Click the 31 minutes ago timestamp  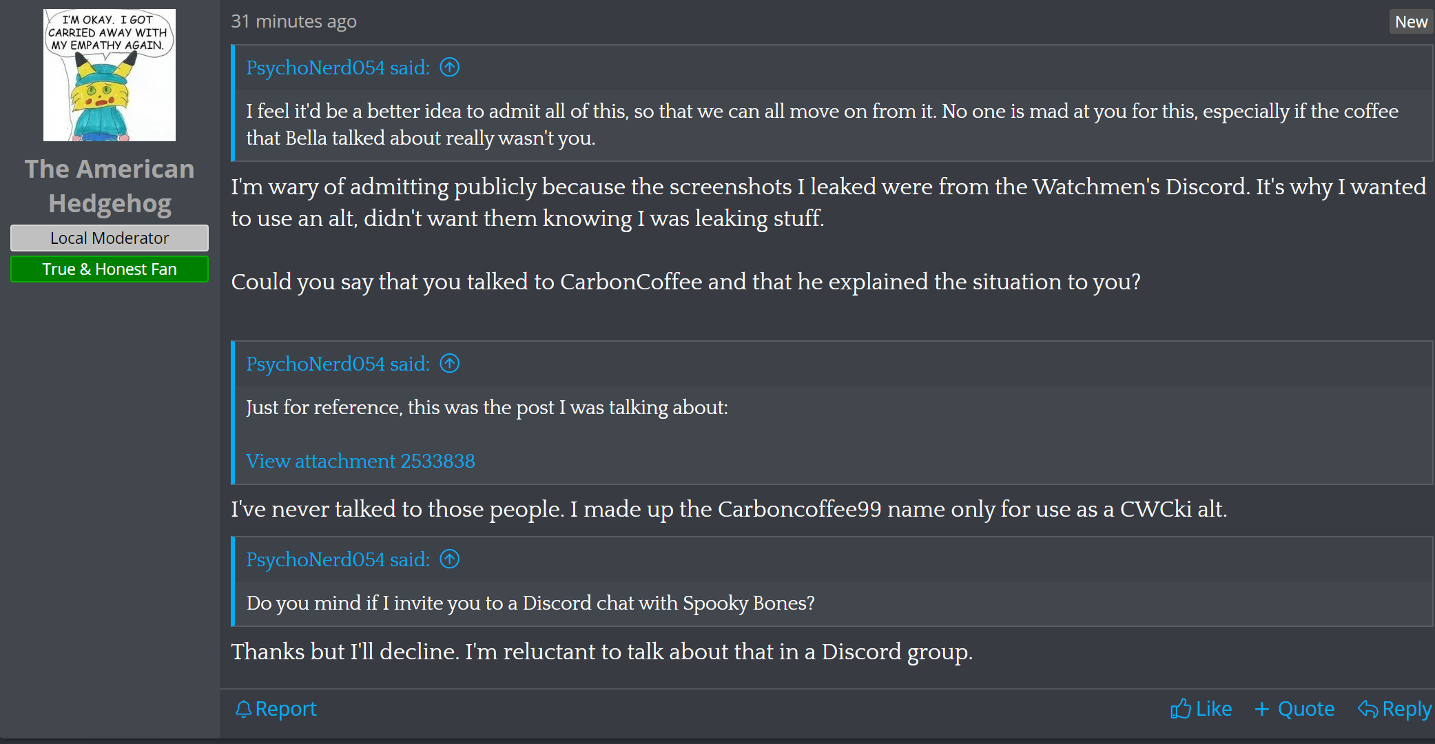coord(293,21)
